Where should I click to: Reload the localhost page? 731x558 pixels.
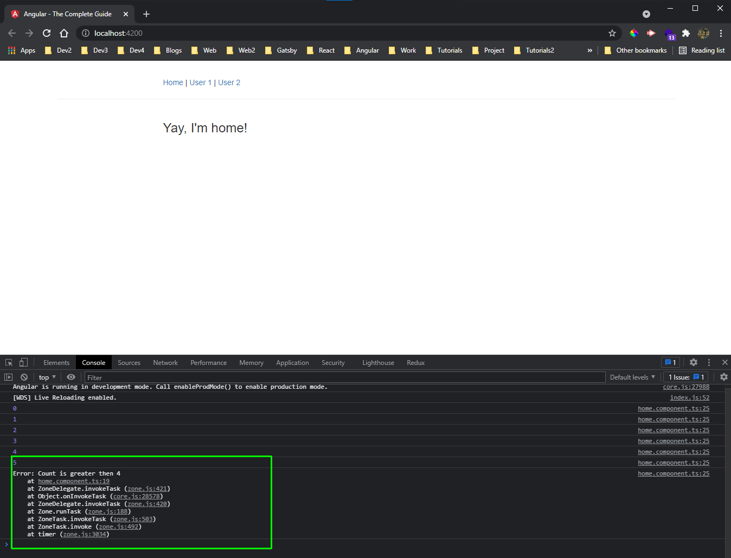point(47,33)
